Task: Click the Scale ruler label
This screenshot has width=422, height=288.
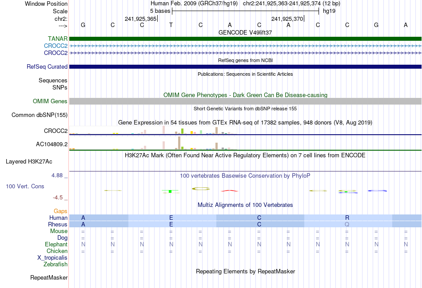Action: point(60,11)
